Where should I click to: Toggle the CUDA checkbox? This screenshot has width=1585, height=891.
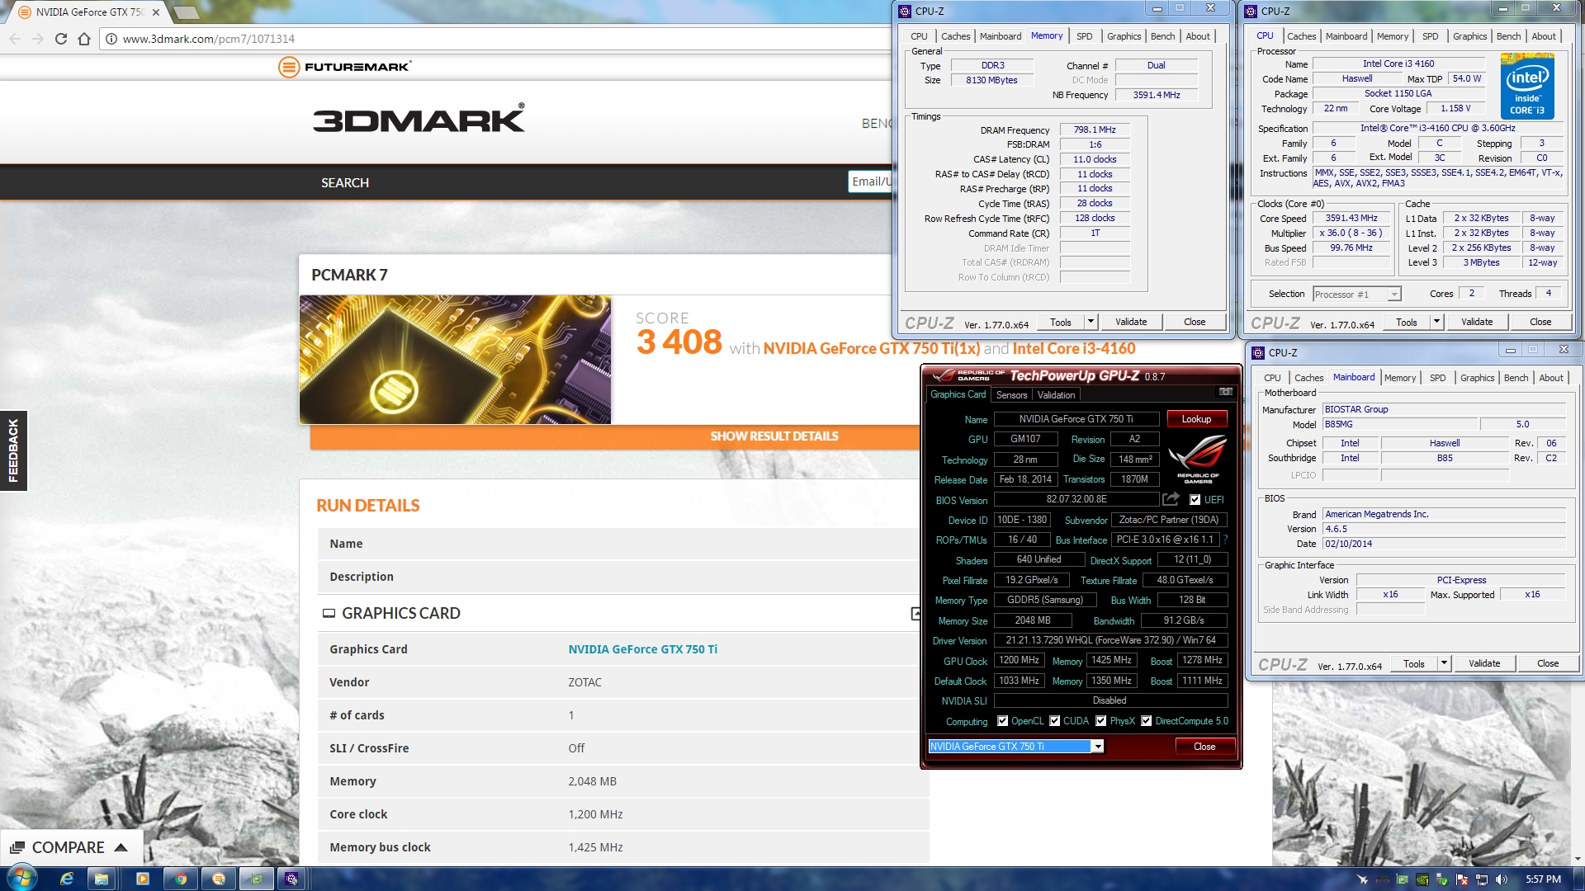point(1054,720)
